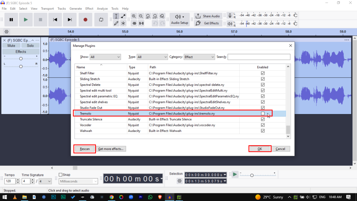
Task: Select the Draw pencil tool
Action: pyautogui.click(x=116, y=23)
